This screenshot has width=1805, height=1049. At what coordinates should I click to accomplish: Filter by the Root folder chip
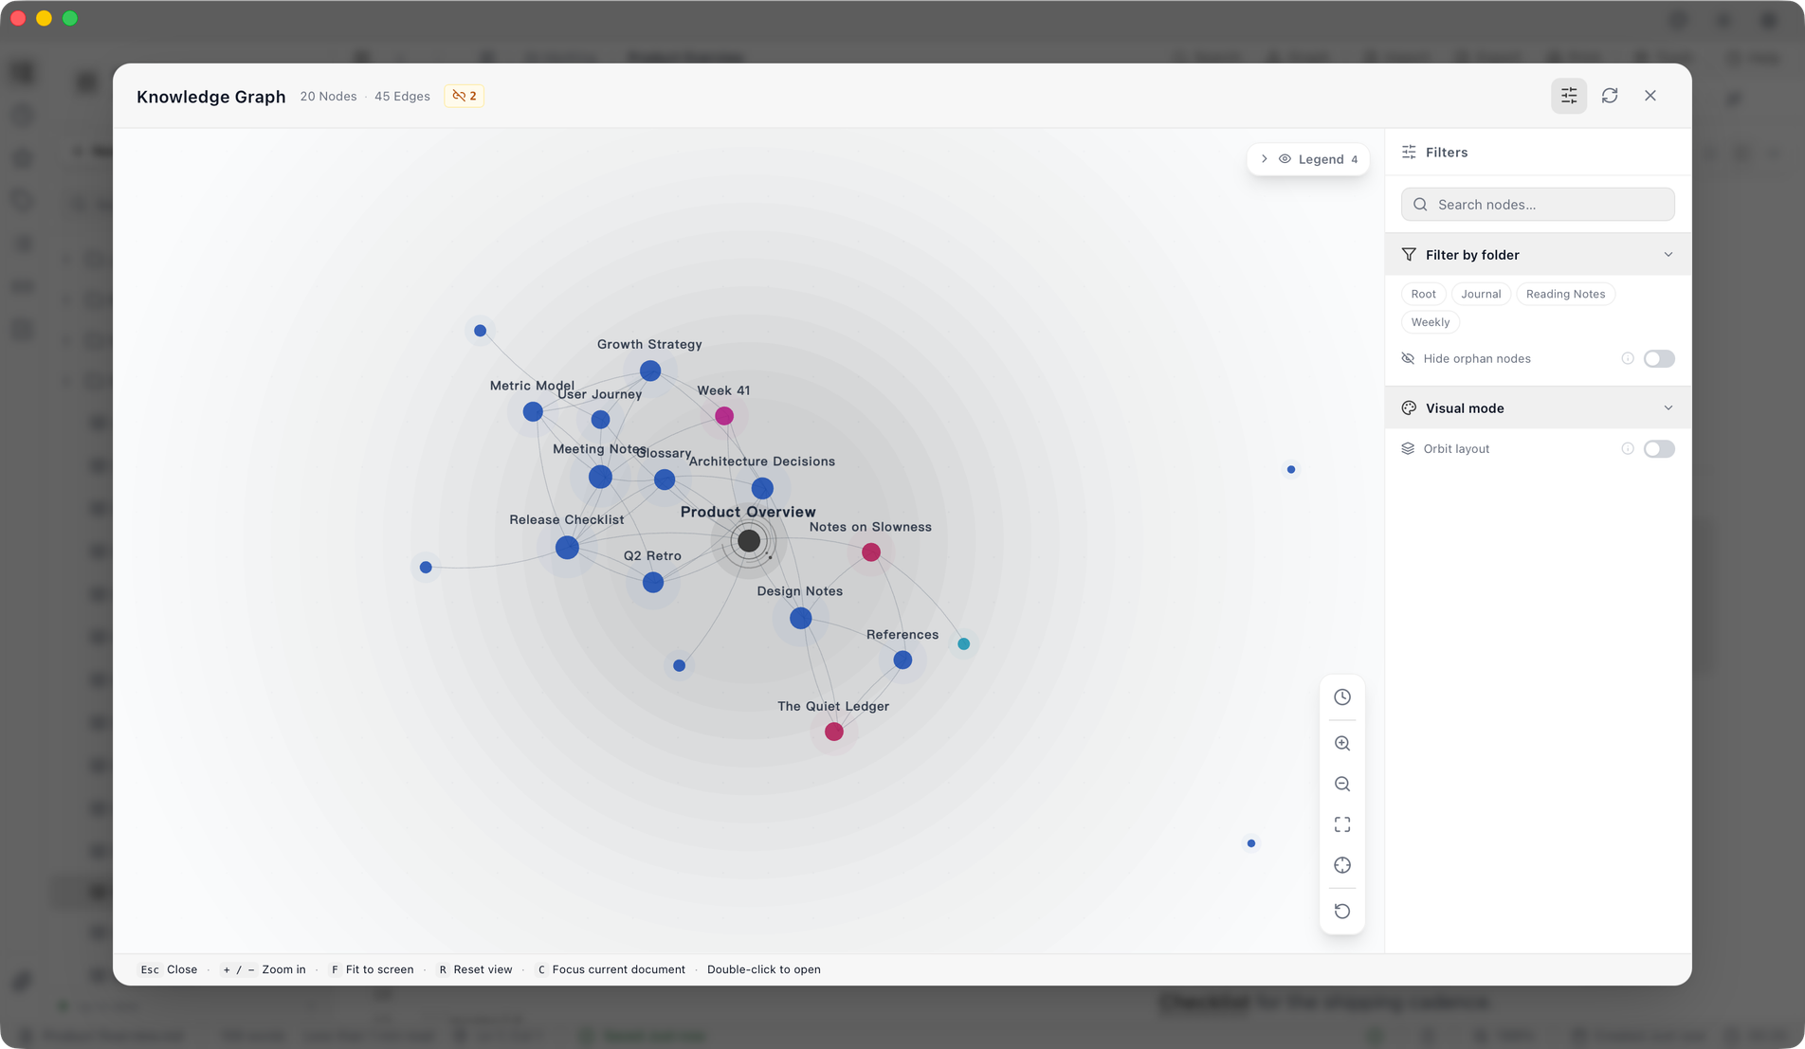(x=1423, y=294)
